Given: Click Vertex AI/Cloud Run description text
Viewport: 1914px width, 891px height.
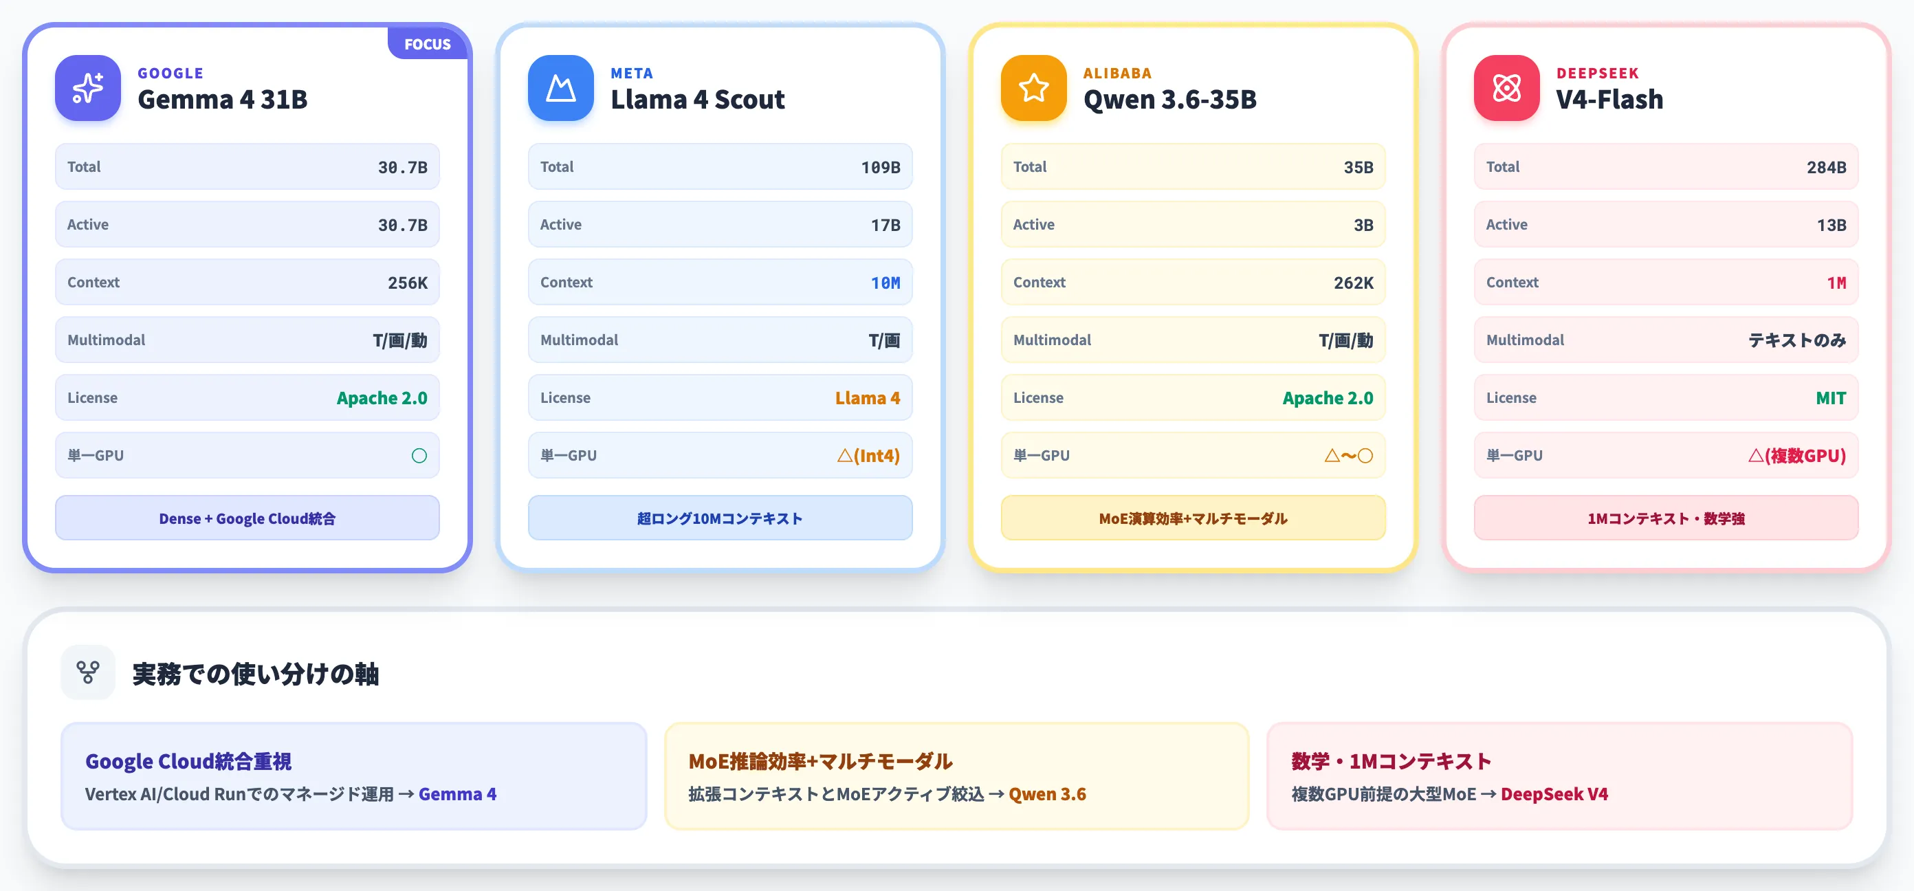Looking at the screenshot, I should pos(239,793).
